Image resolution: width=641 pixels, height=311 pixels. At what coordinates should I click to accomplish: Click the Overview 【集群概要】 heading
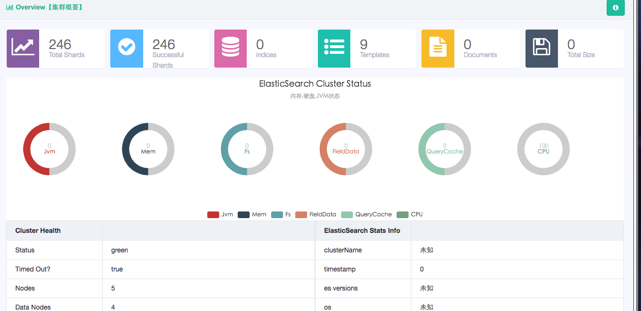[50, 7]
